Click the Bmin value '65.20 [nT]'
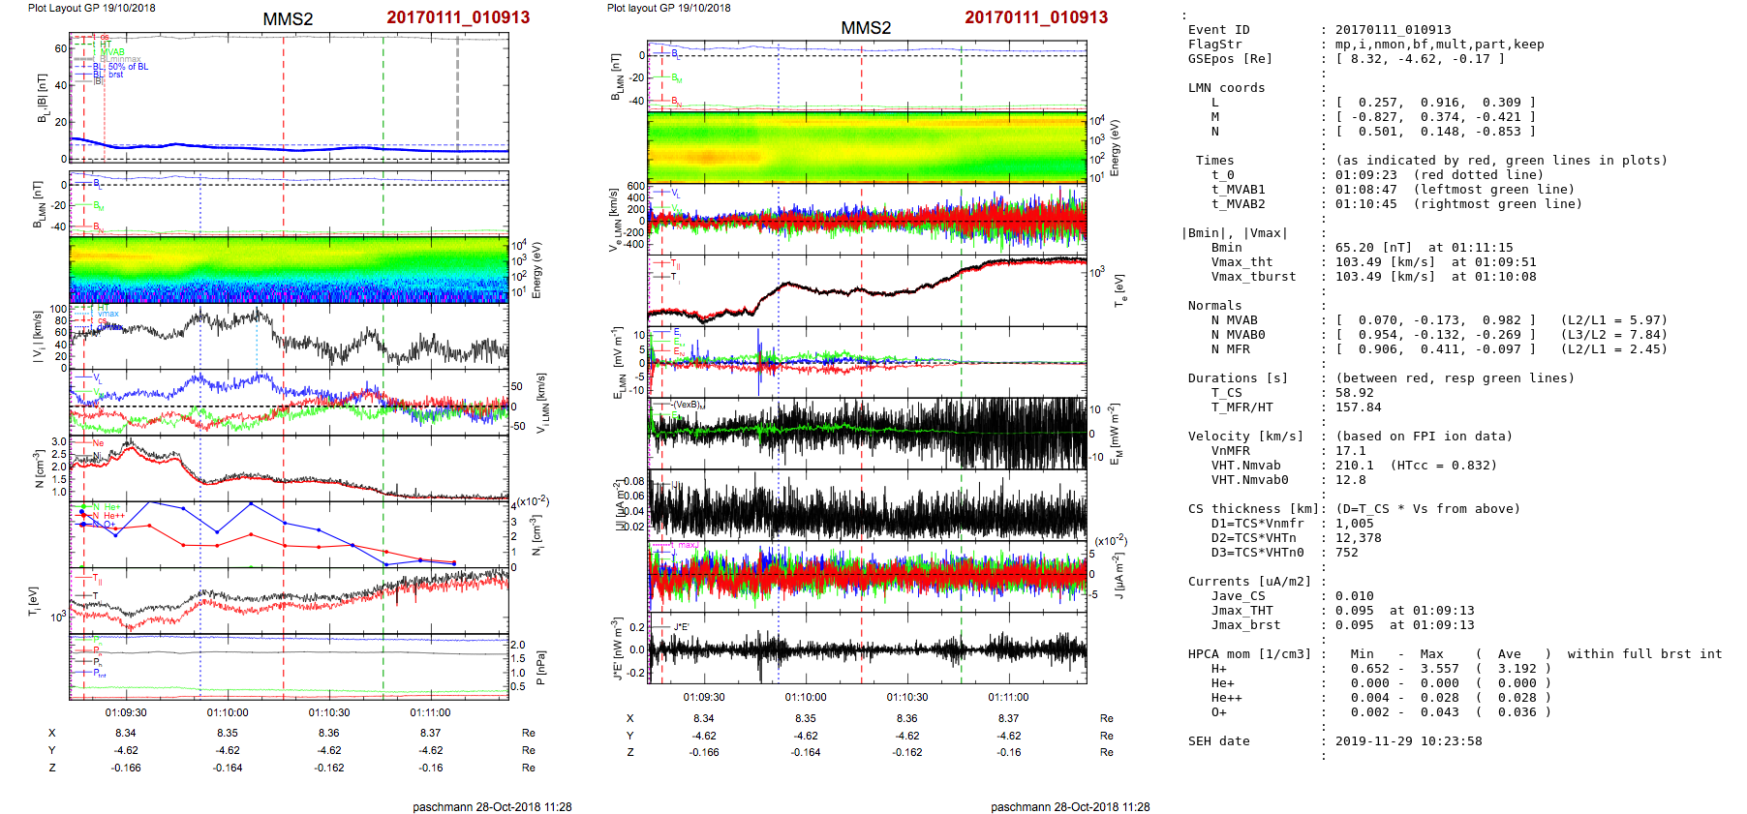1747x814 pixels. coord(1374,248)
